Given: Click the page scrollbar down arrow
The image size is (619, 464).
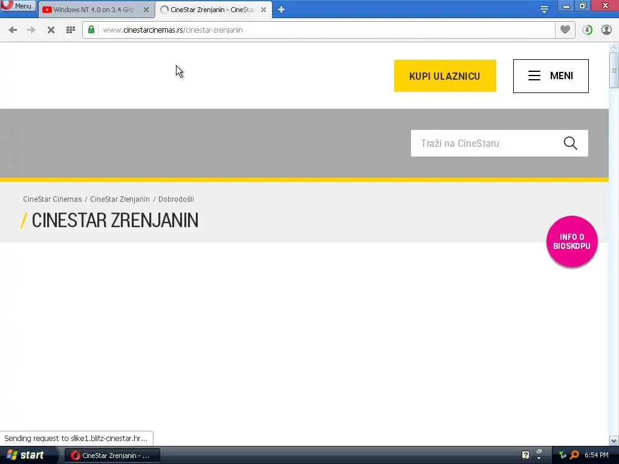Looking at the screenshot, I should 614,440.
